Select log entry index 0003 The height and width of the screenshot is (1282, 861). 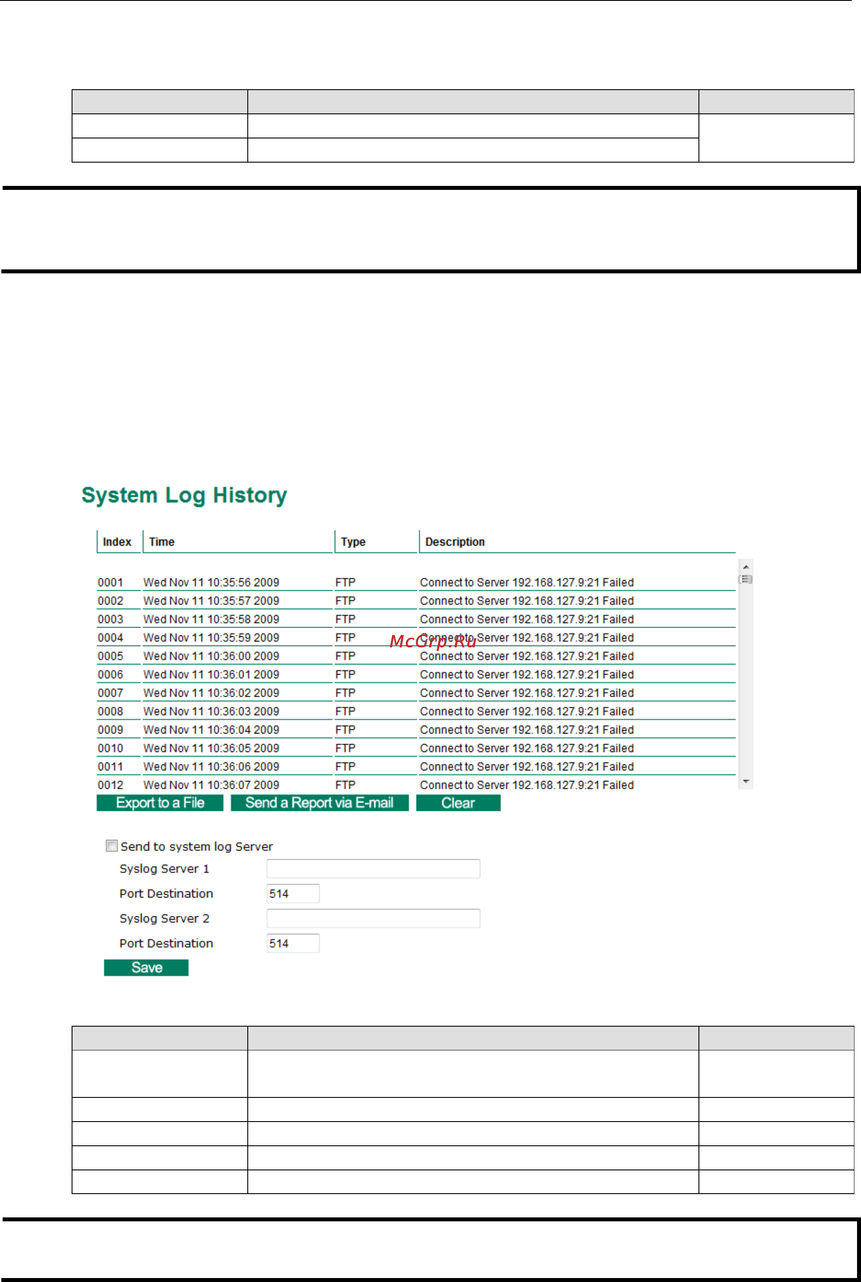tap(110, 619)
